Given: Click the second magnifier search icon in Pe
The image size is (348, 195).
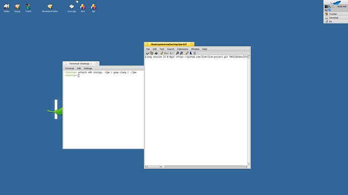Looking at the screenshot, I should pyautogui.click(x=182, y=53).
